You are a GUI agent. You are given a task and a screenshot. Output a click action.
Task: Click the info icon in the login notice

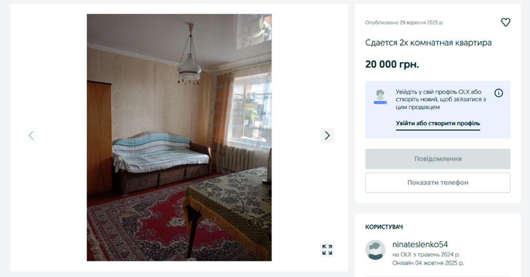click(x=499, y=93)
